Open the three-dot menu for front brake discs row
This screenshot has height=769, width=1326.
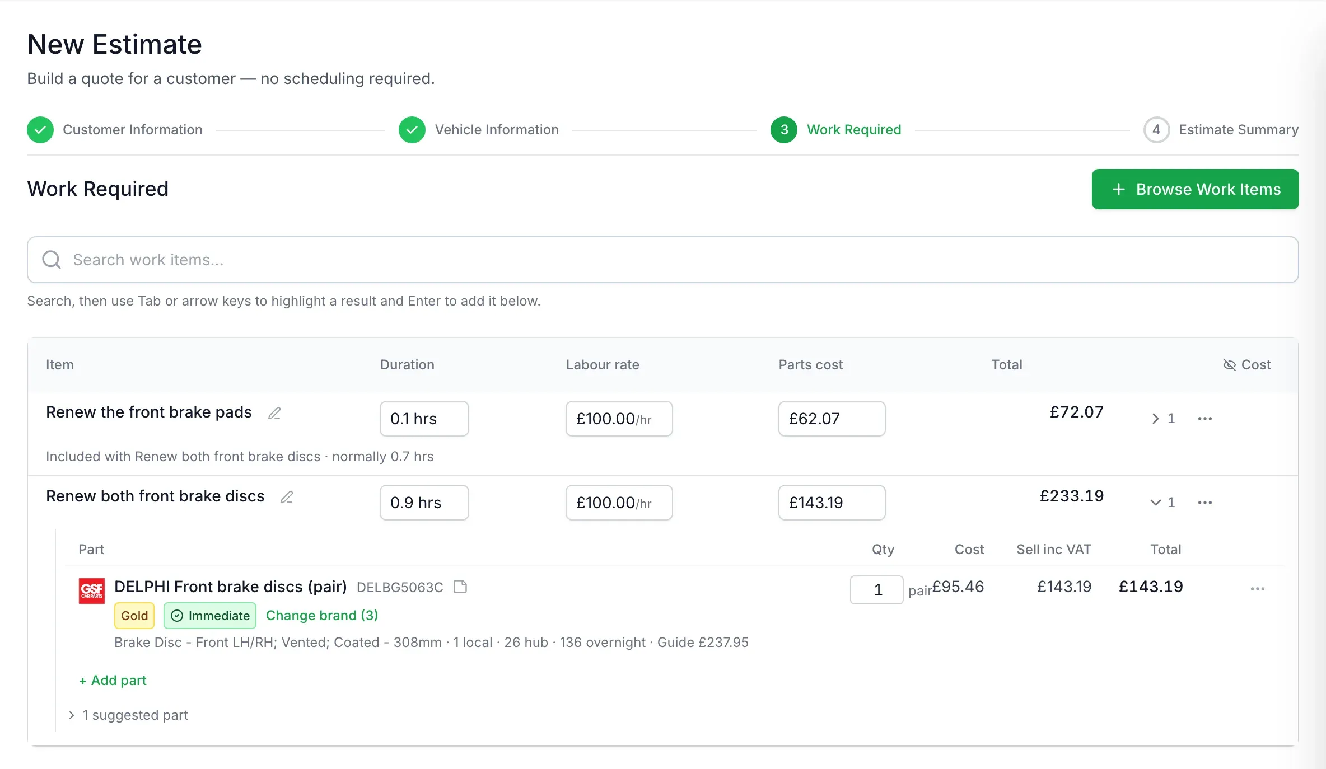1205,503
